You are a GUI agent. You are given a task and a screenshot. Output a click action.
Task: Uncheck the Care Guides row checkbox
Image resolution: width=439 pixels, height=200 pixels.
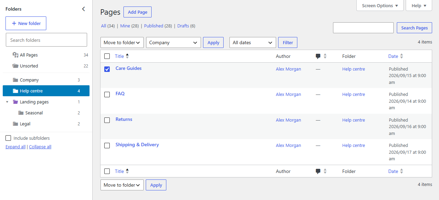pyautogui.click(x=107, y=69)
